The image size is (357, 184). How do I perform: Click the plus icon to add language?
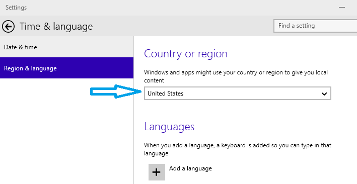click(x=157, y=172)
